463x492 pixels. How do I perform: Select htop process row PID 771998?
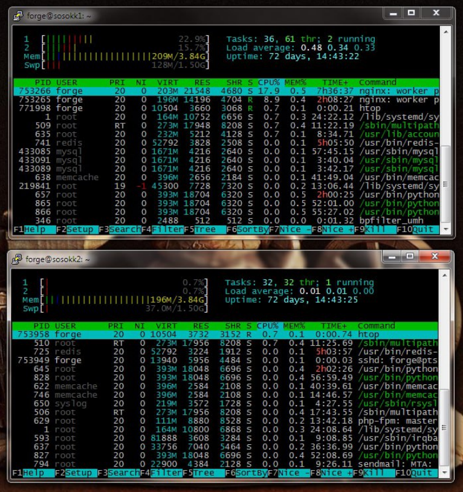click(226, 108)
